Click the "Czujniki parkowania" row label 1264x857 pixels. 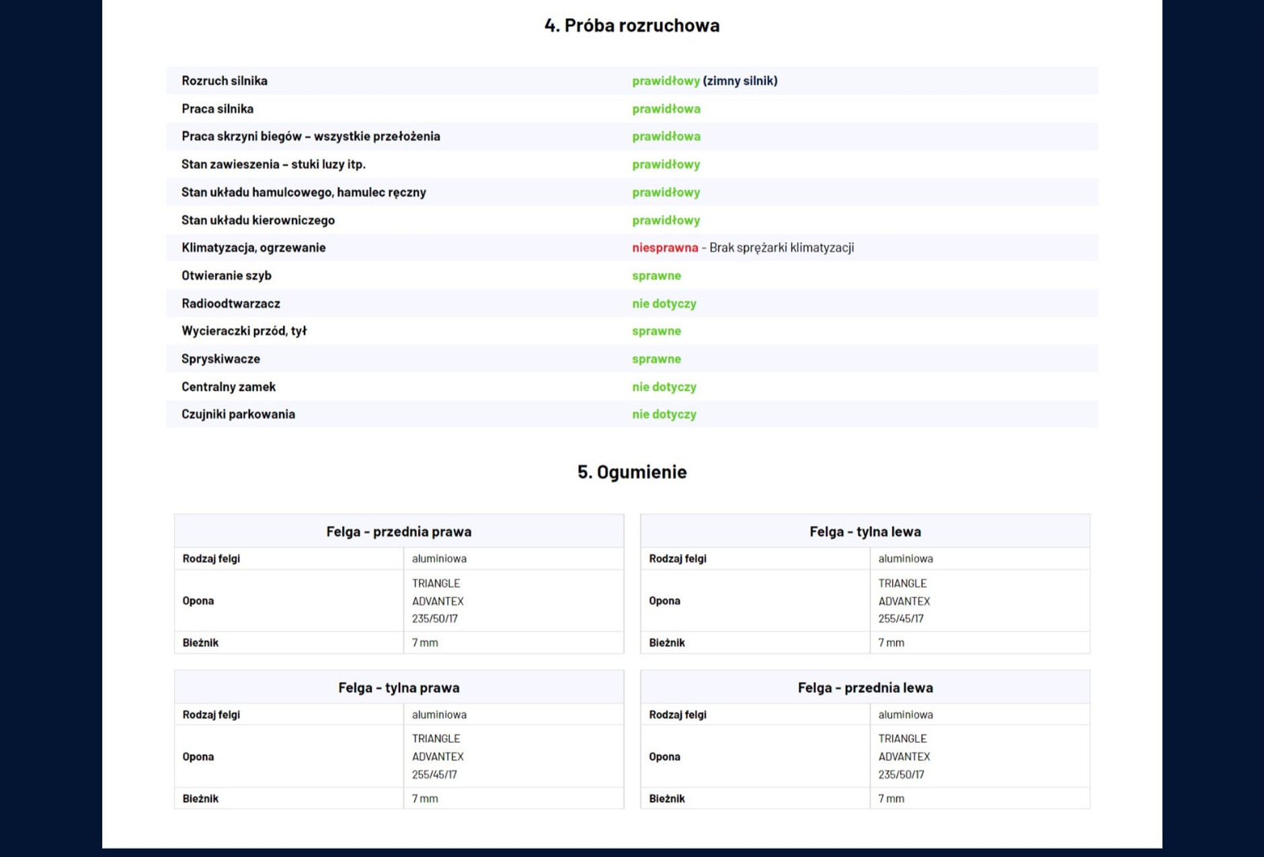click(x=238, y=414)
